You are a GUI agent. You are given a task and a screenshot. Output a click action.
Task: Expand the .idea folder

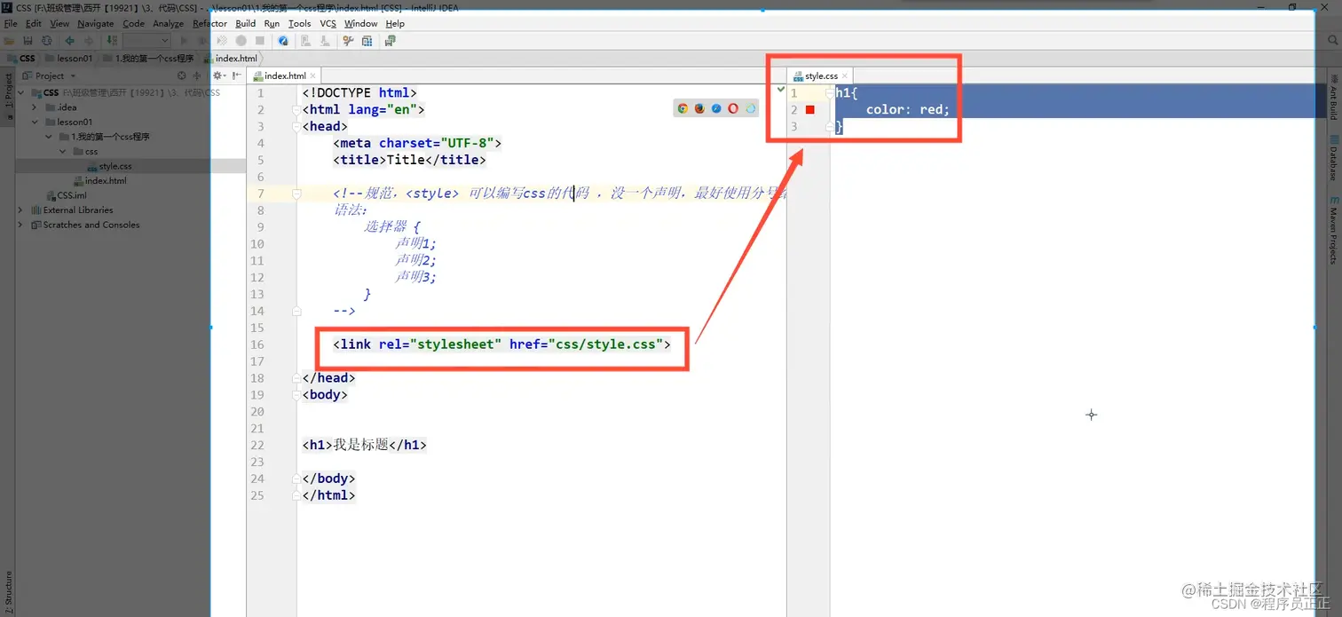(36, 107)
